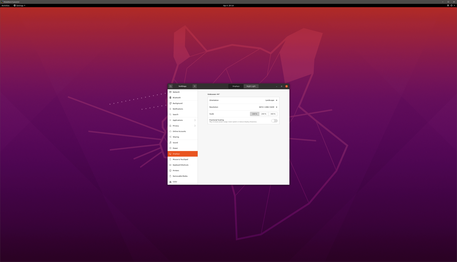Open Background settings
Screen dimensions: 457x262
(x=177, y=103)
